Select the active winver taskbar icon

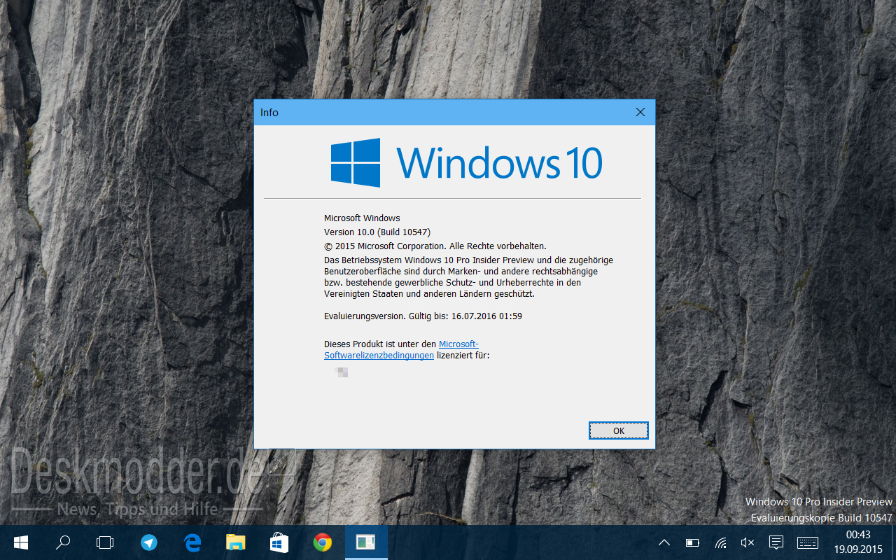[366, 542]
